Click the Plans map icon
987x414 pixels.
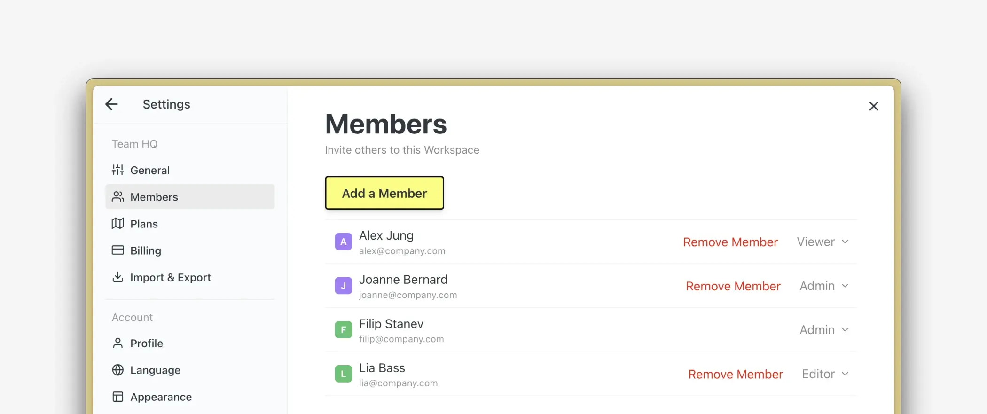pyautogui.click(x=117, y=224)
